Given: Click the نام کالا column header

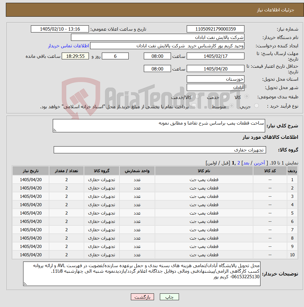Looking at the screenshot, I should [204, 171].
